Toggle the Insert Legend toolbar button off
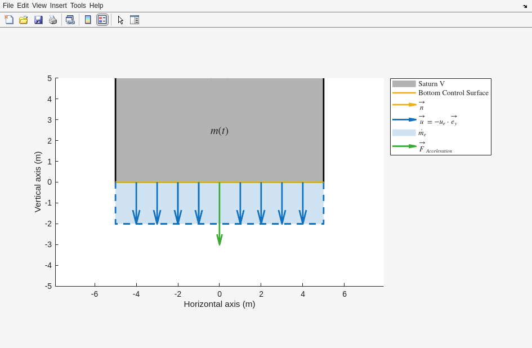This screenshot has height=348, width=532. click(x=102, y=20)
